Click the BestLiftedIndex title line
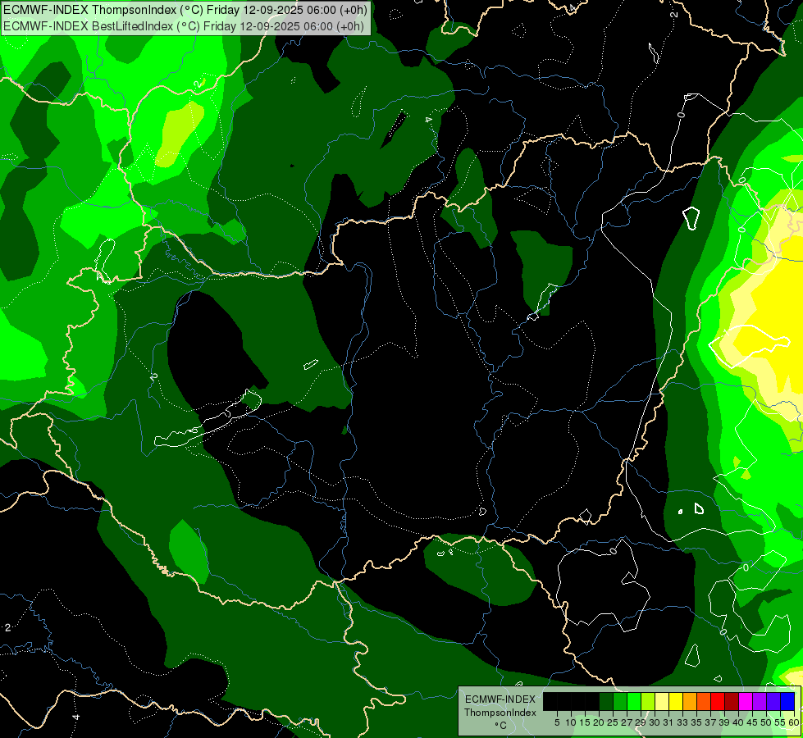 184,26
